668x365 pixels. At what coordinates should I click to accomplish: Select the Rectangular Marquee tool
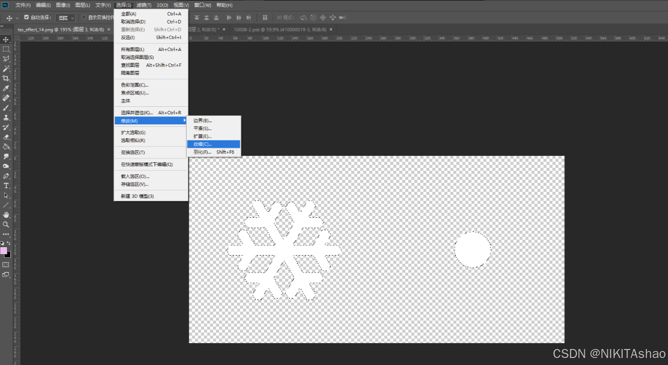pos(6,49)
